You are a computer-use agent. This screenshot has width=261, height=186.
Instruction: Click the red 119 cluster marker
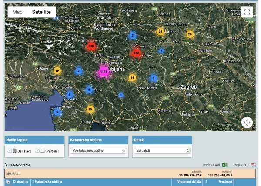91,46
